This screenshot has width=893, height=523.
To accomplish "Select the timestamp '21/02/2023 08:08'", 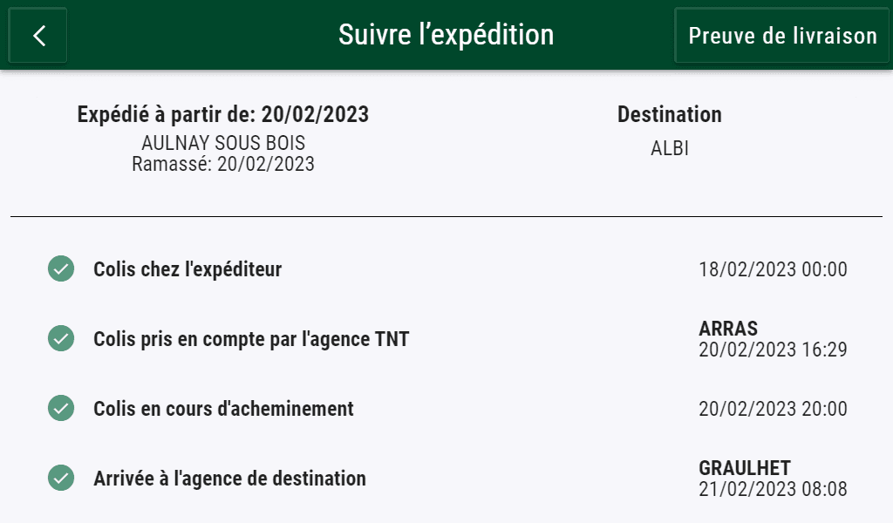I will coord(773,488).
